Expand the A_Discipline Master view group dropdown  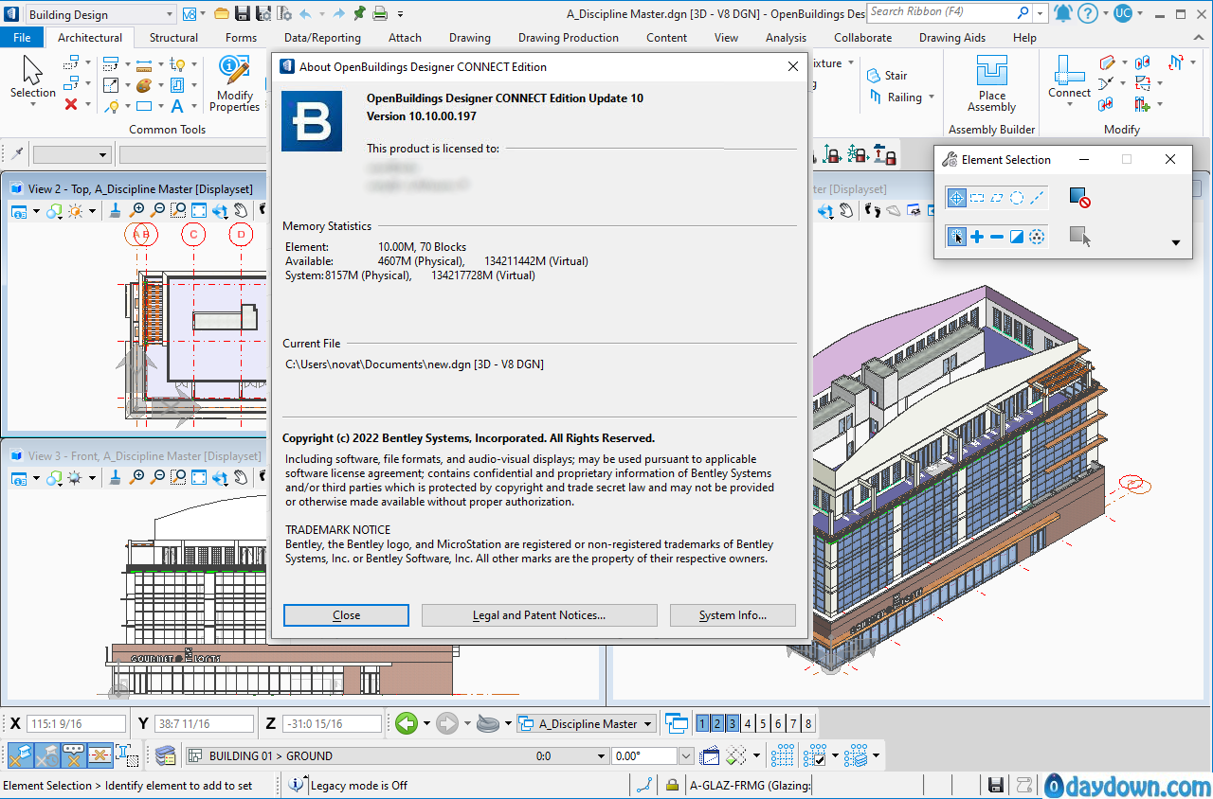click(648, 724)
